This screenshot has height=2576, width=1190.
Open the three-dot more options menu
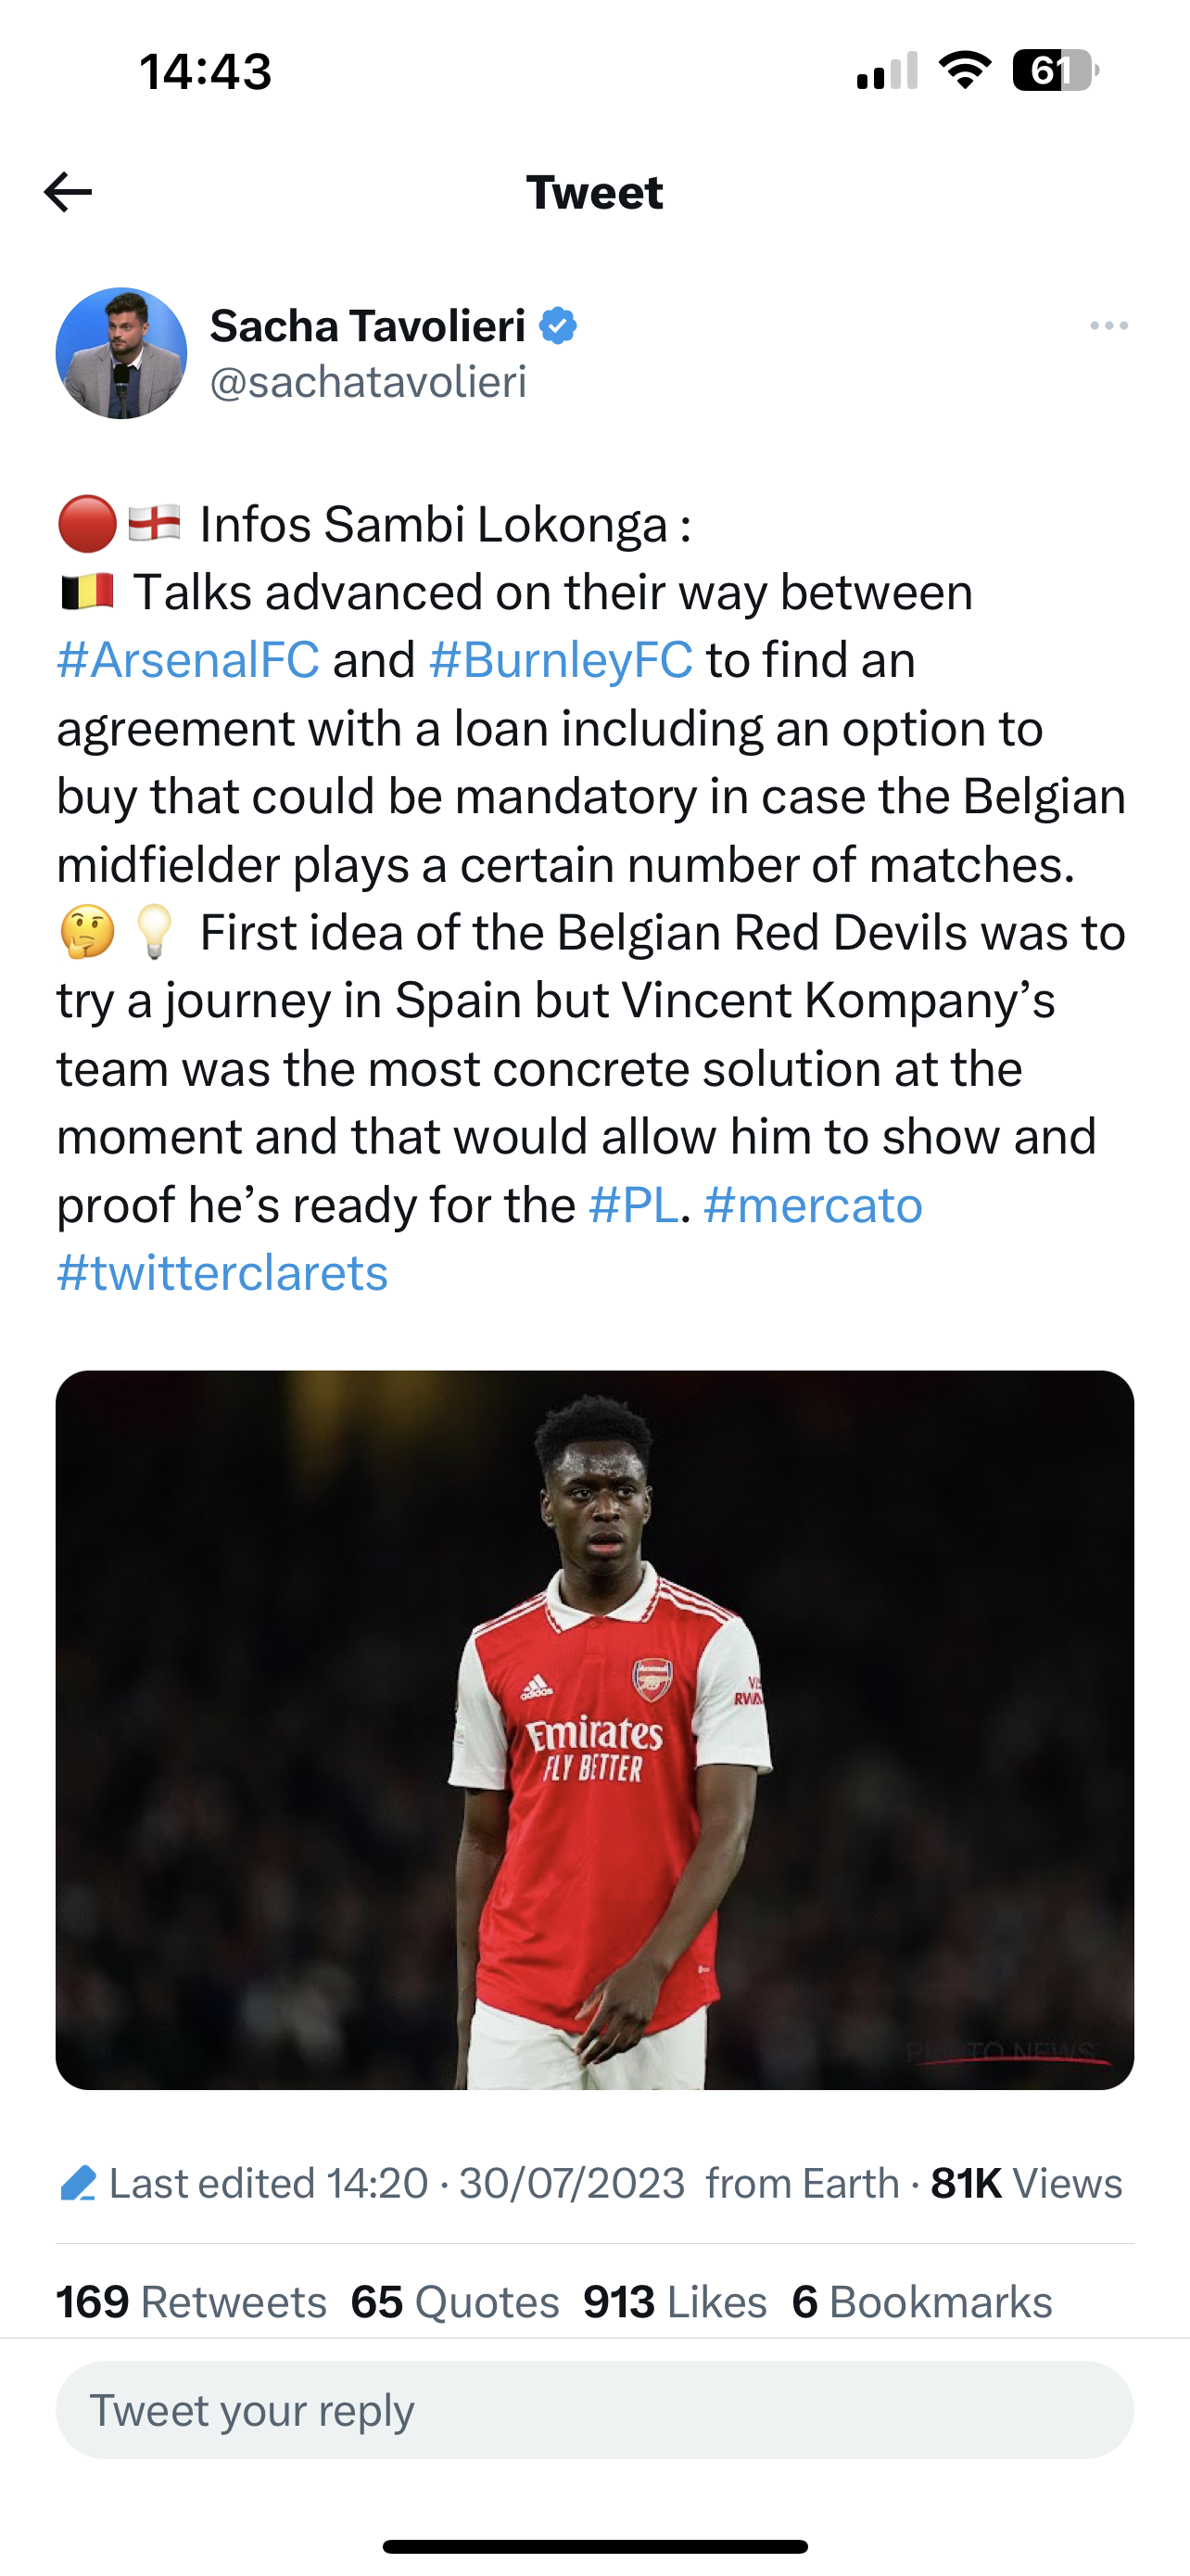pyautogui.click(x=1108, y=326)
